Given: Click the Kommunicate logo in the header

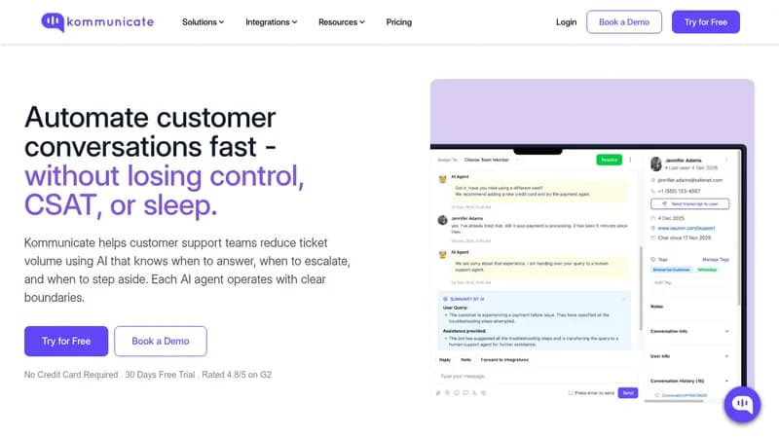Looking at the screenshot, I should 97,21.
